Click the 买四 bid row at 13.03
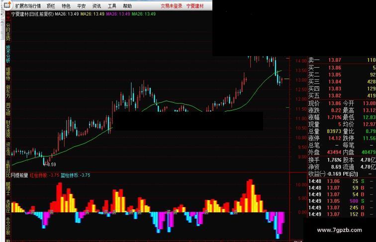The width and height of the screenshot is (376, 242). tap(342, 88)
